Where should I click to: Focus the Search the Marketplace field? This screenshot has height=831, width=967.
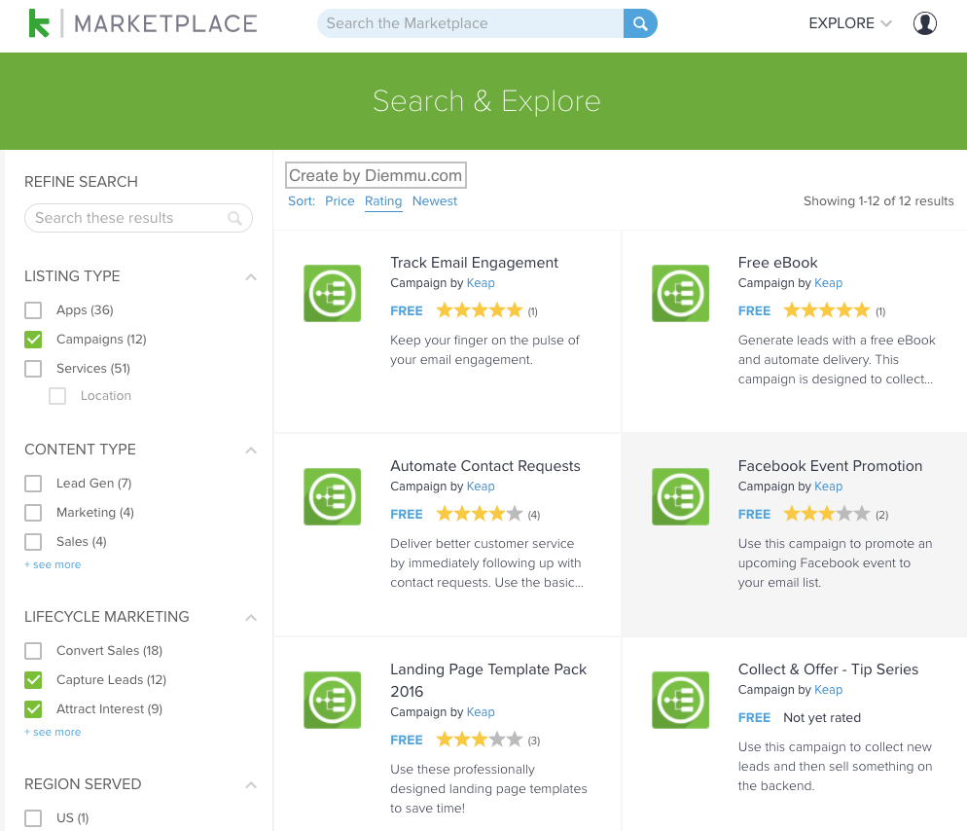pos(470,23)
